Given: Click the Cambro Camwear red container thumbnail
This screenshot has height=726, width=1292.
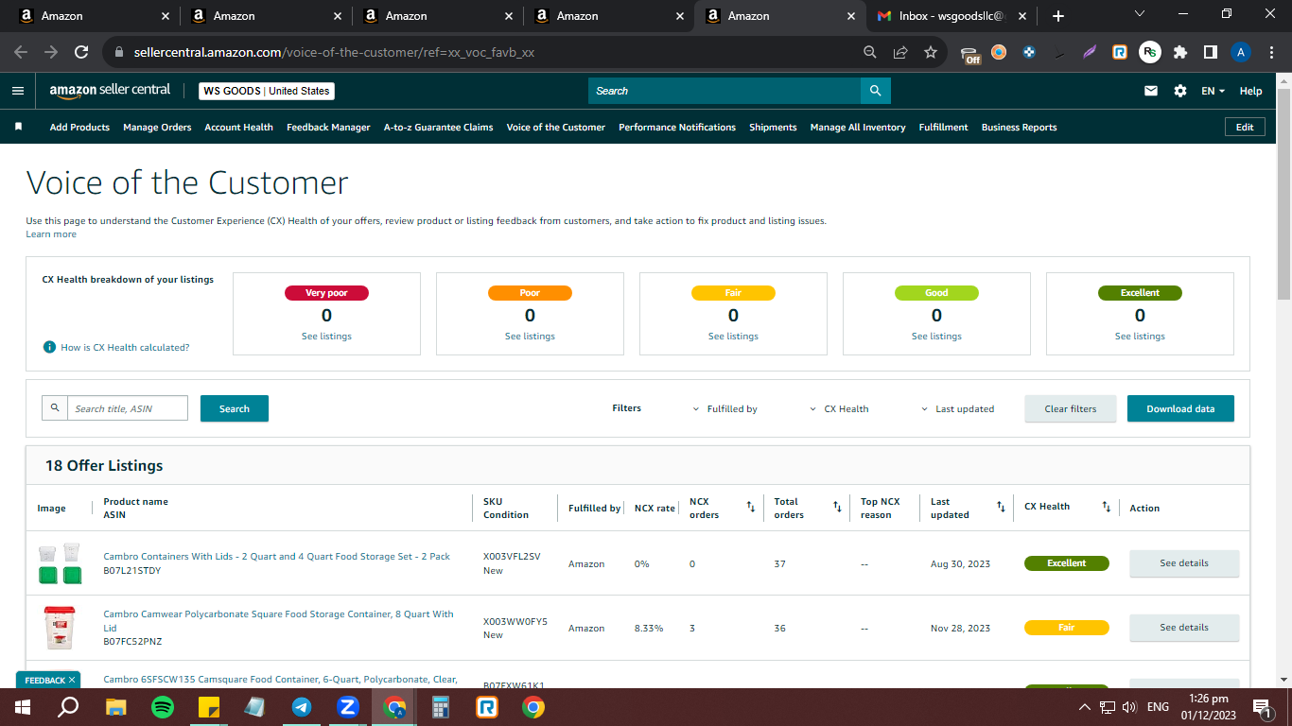Looking at the screenshot, I should [59, 628].
